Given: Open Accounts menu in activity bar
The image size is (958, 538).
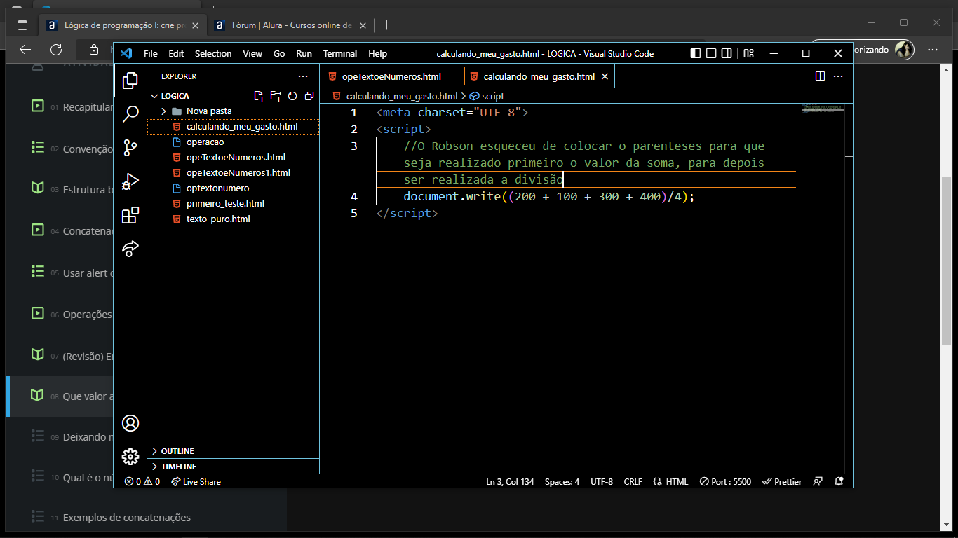Looking at the screenshot, I should [130, 423].
